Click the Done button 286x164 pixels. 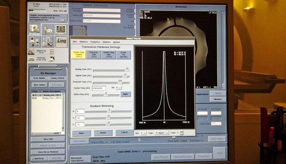[x=81, y=133]
